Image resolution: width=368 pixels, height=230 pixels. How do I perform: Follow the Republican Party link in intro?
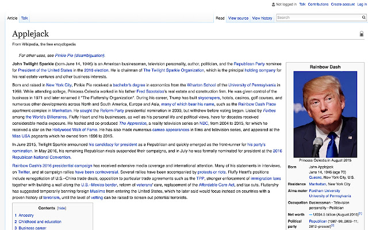pos(249,64)
